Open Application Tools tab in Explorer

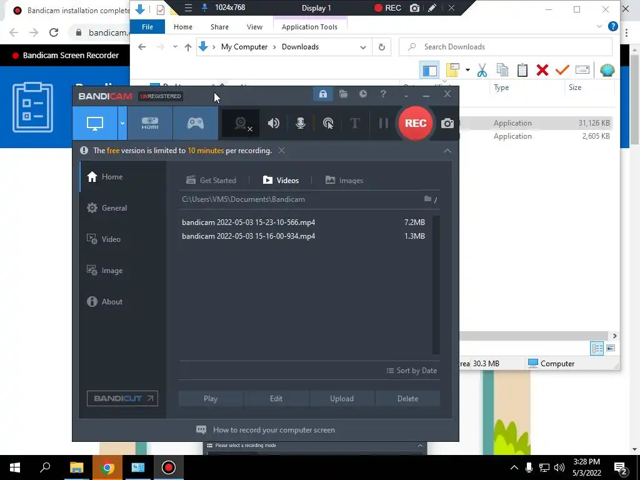(x=310, y=27)
